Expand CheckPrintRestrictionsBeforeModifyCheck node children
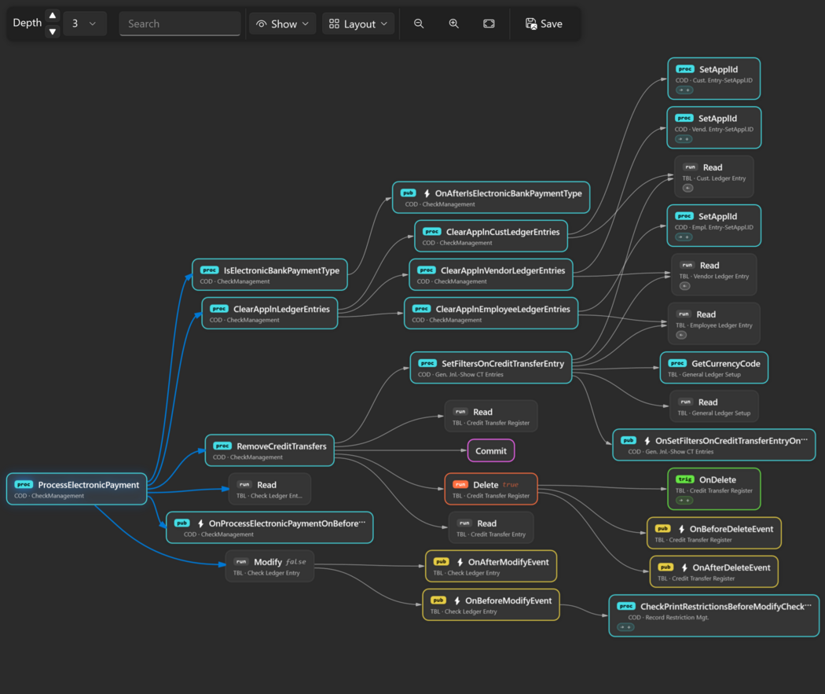This screenshot has height=694, width=825. click(625, 627)
